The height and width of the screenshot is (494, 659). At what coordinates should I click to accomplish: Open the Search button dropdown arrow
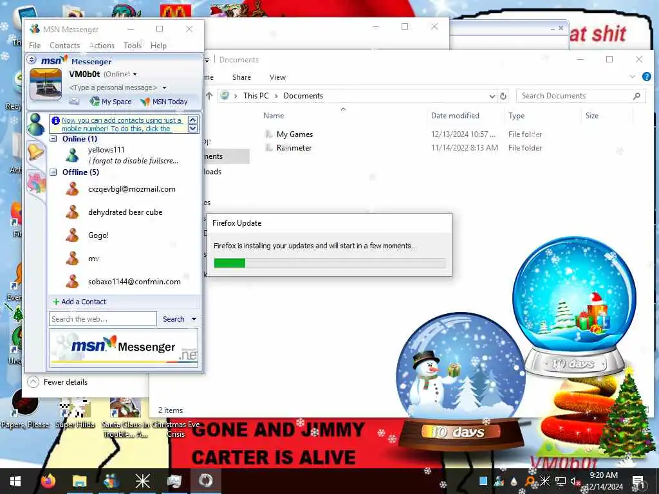[194, 319]
